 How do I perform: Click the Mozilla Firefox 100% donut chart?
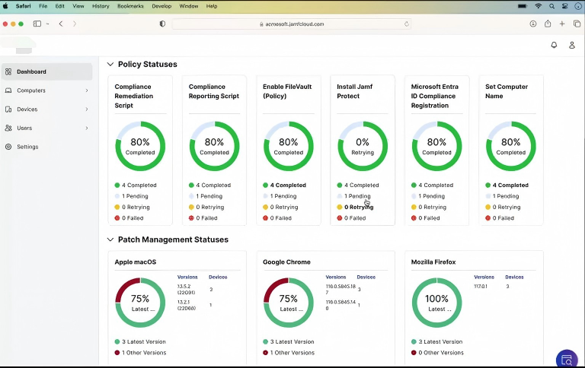tap(436, 303)
